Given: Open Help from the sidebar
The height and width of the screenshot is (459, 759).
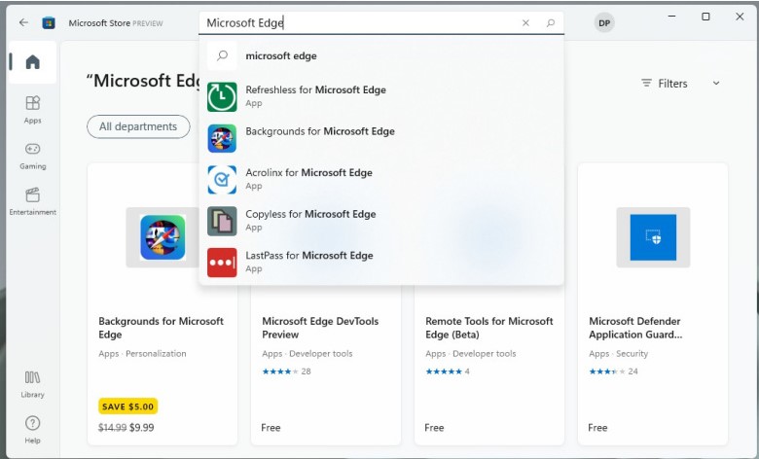Looking at the screenshot, I should click(32, 429).
